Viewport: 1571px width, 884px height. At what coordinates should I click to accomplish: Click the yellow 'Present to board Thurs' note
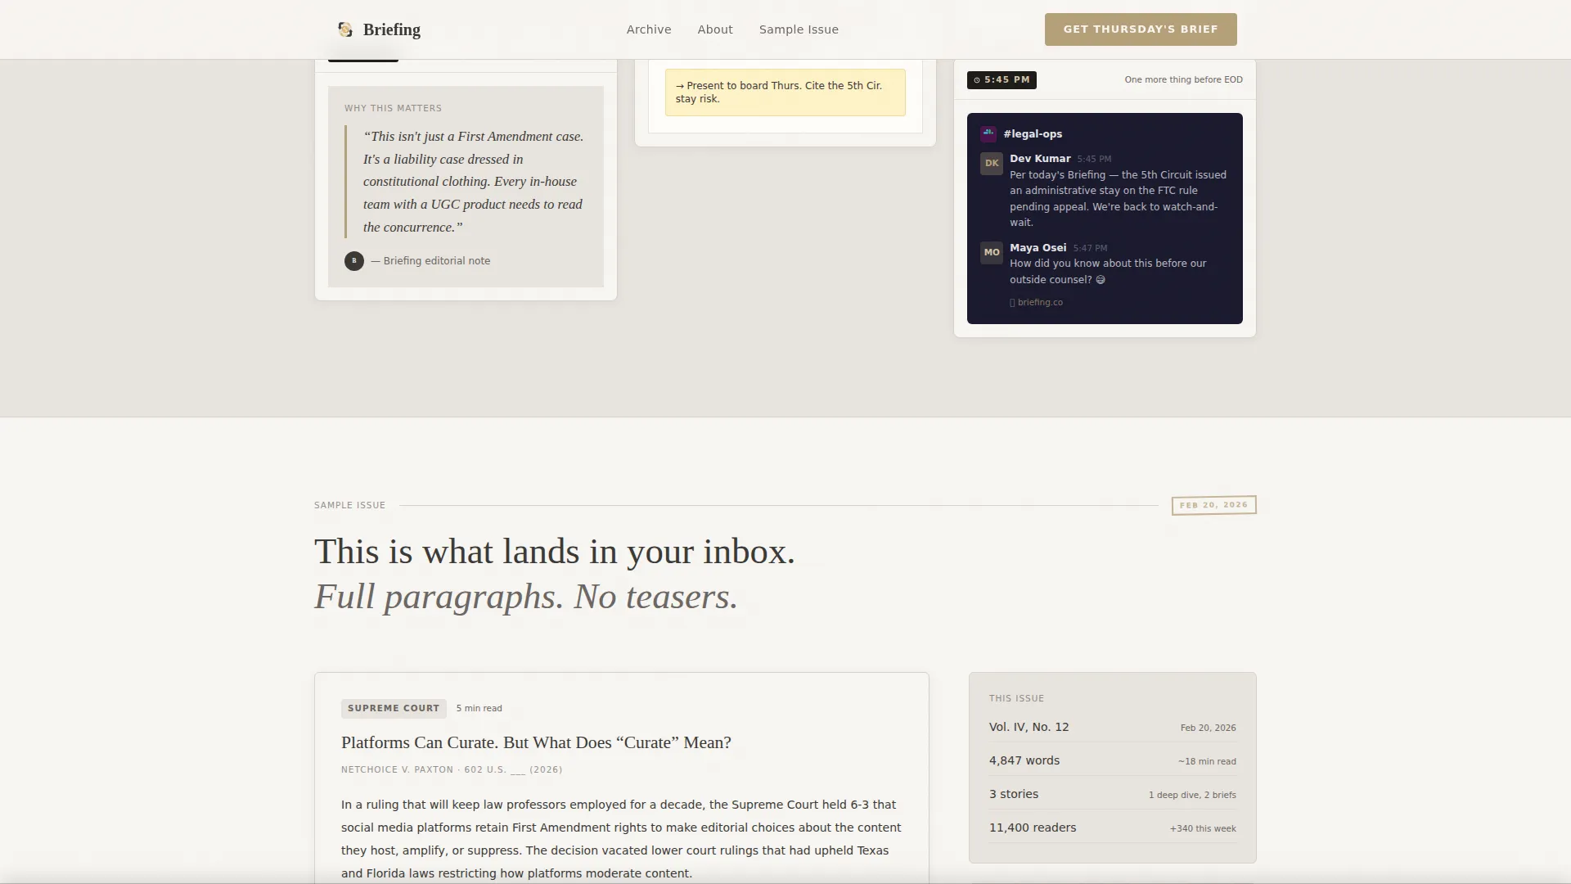785,92
